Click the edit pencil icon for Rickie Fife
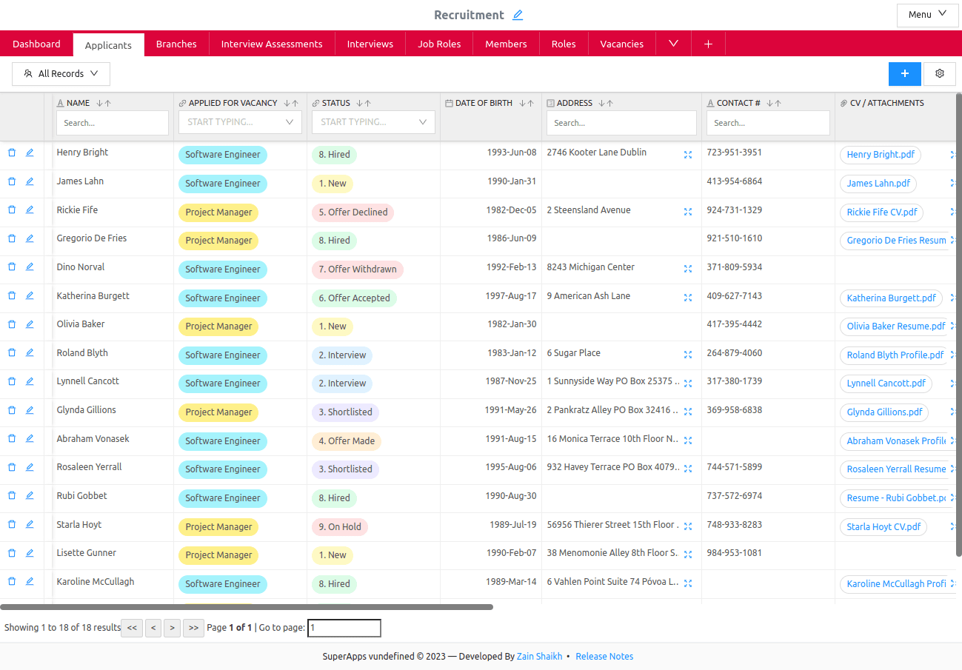The width and height of the screenshot is (962, 670). pos(29,210)
